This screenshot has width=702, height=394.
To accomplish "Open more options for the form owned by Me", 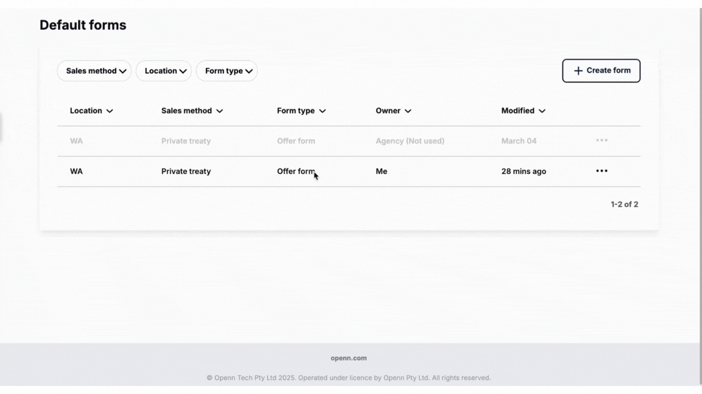I will pyautogui.click(x=601, y=171).
